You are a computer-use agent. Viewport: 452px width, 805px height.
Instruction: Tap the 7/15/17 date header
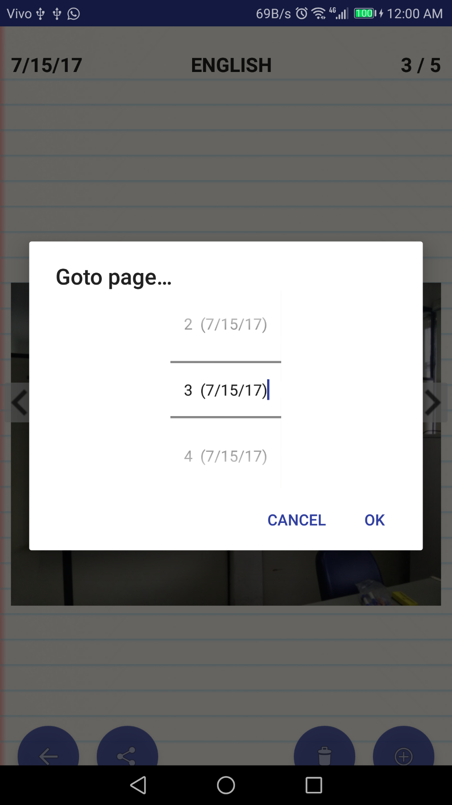tap(47, 65)
